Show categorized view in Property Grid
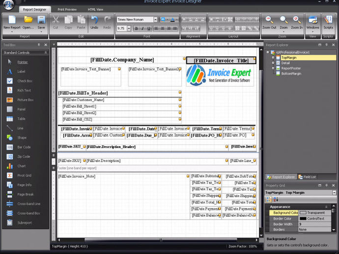The width and height of the screenshot is (339, 254). point(269,199)
